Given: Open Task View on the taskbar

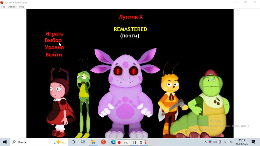Looking at the screenshot, I should point(83,142).
